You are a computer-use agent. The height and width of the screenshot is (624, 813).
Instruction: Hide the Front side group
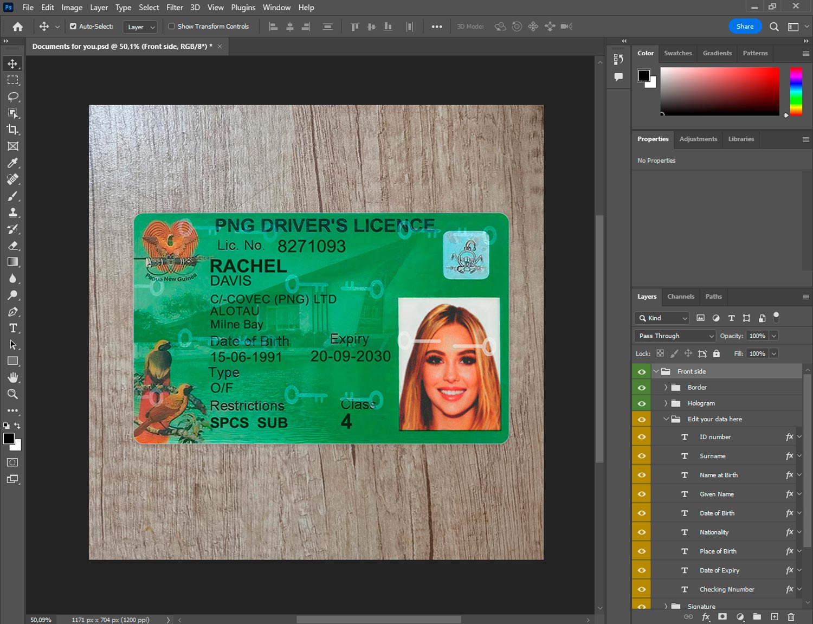pyautogui.click(x=642, y=371)
